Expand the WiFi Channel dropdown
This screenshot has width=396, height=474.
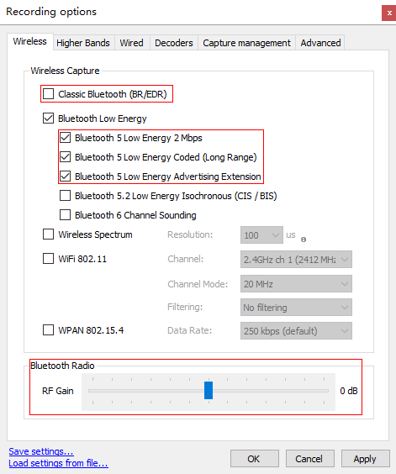tap(296, 260)
